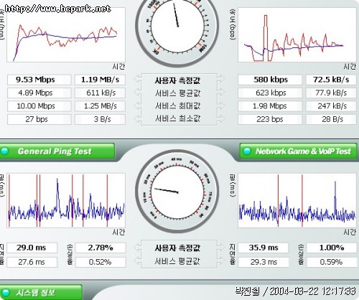Select the 9.53 Mbps download value
This screenshot has width=359, height=300.
(39, 80)
